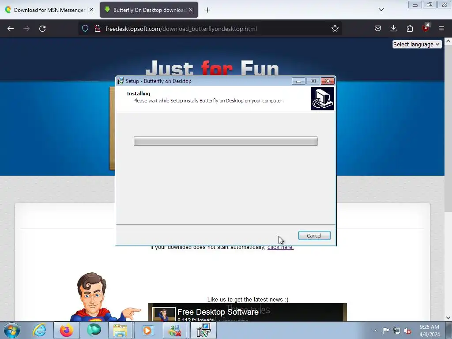Bookmark this page with the star
Viewport: 452px width, 339px height.
pos(335,29)
